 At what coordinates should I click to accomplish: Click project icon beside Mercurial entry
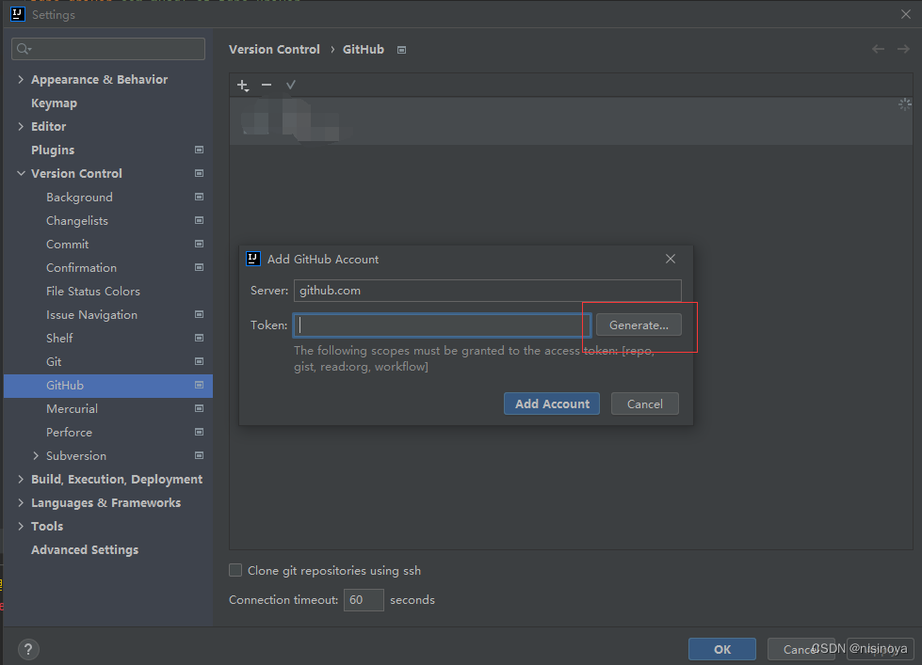click(x=200, y=408)
